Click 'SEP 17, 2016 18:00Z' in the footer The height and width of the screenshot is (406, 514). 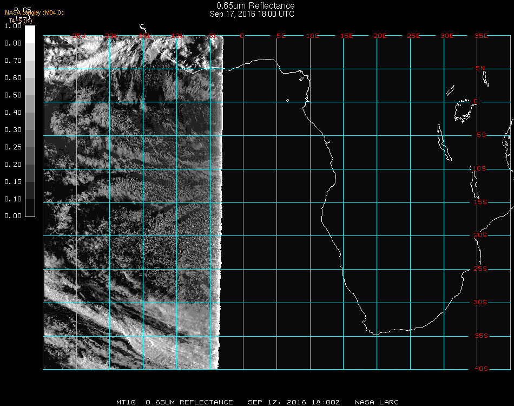click(294, 402)
